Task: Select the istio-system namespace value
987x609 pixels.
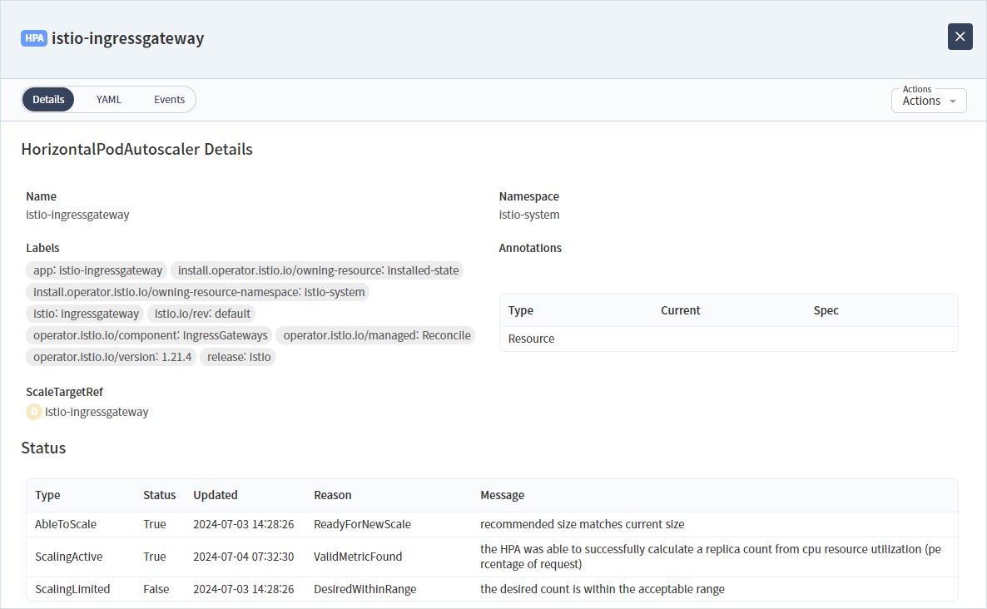Action: [x=528, y=215]
